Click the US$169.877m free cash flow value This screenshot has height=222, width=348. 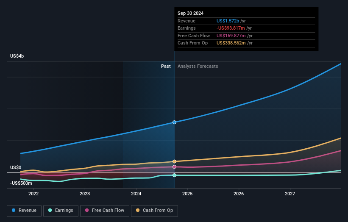point(231,36)
